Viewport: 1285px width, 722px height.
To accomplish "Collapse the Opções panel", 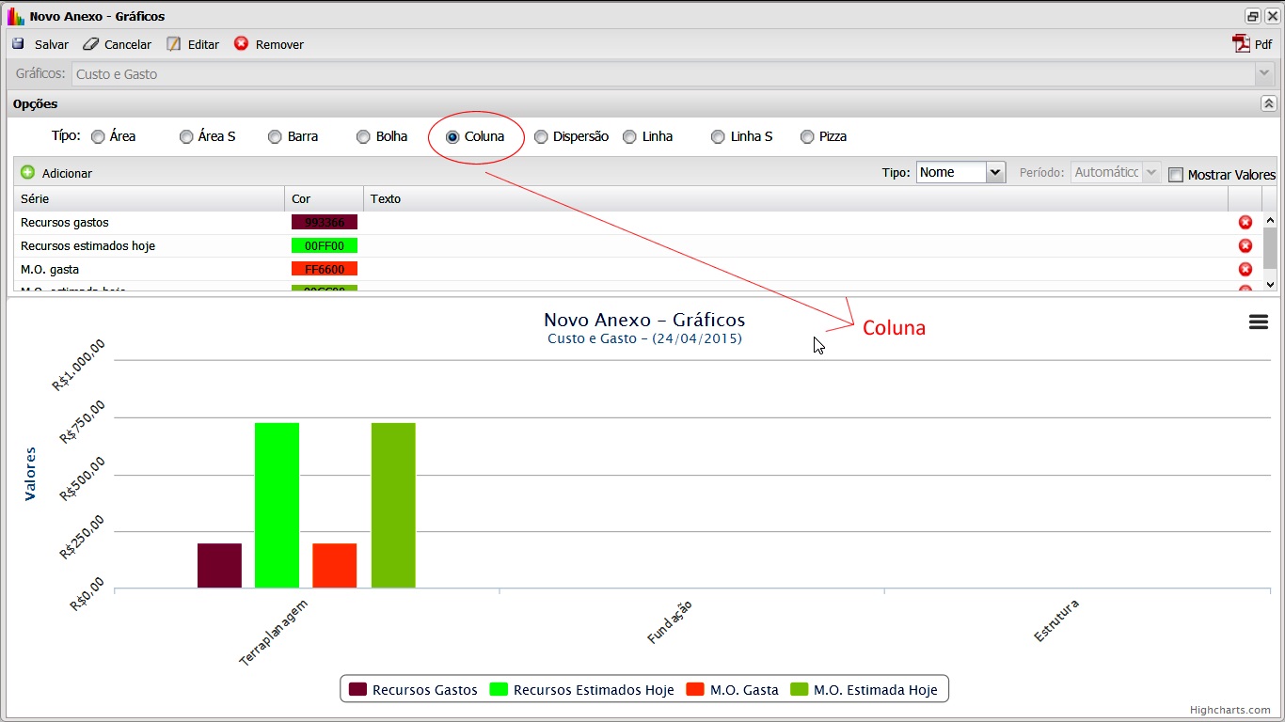I will click(1268, 104).
